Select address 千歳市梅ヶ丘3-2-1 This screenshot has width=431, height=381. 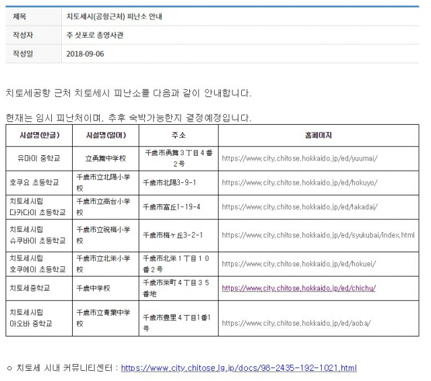[x=173, y=235]
